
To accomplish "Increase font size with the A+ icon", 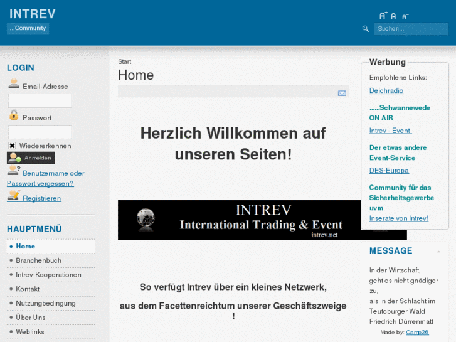I will [383, 16].
